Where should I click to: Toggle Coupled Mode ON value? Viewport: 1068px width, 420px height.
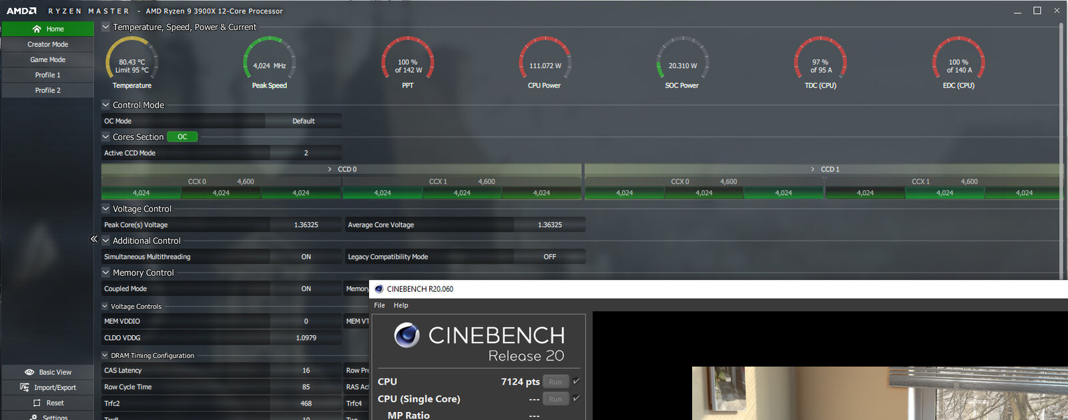tap(306, 288)
